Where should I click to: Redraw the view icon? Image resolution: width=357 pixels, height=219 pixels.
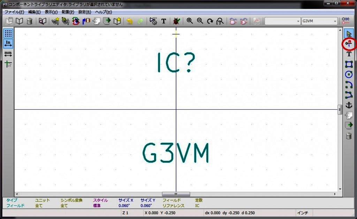pyautogui.click(x=210, y=21)
